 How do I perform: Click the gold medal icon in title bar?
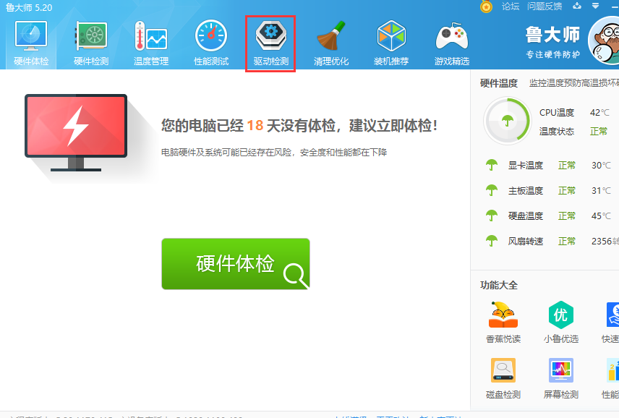(x=487, y=7)
